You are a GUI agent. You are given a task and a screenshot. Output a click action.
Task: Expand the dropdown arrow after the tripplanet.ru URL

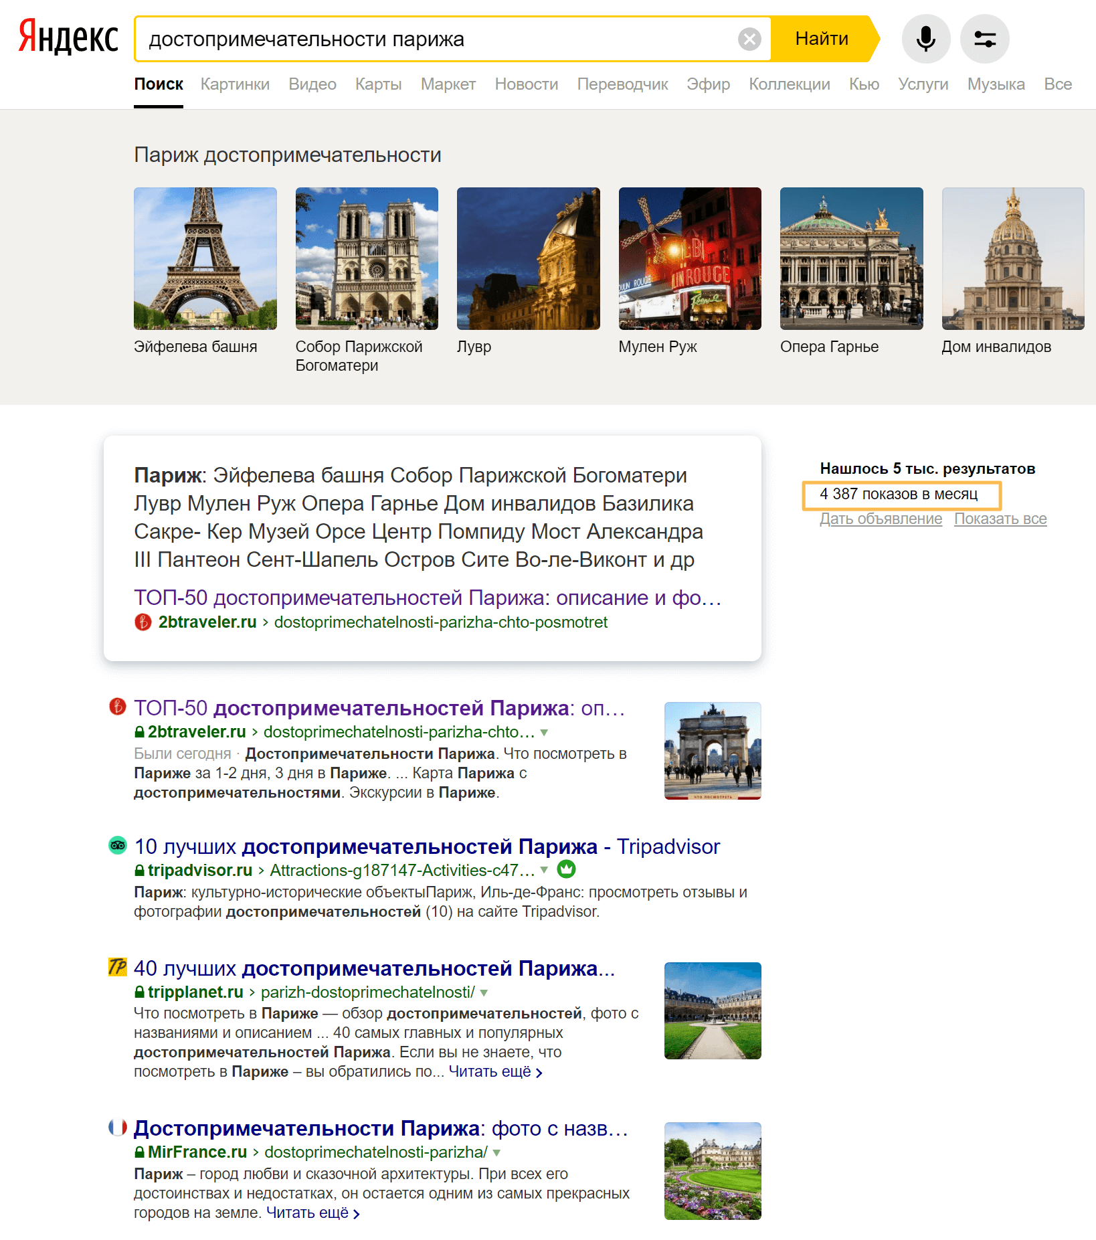484,993
